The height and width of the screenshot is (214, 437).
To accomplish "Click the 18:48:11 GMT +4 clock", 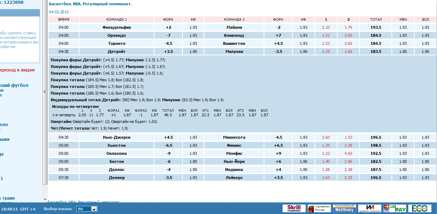I will 18,209.
